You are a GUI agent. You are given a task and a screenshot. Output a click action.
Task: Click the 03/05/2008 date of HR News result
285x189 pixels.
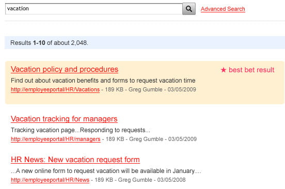tap(171, 180)
